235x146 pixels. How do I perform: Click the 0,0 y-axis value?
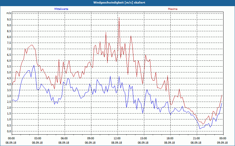pyautogui.click(x=9, y=131)
